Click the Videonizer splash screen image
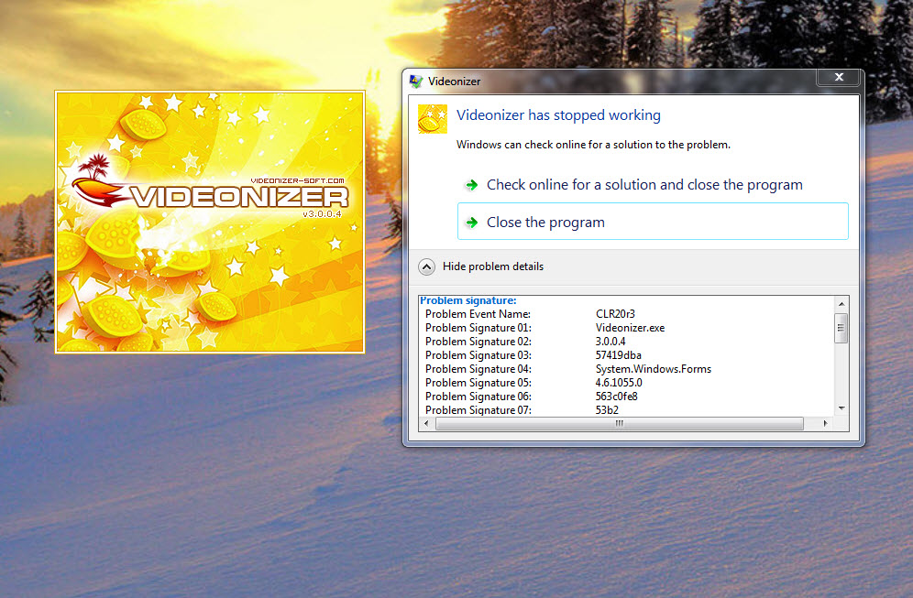Screen dimensions: 913x598 [210, 222]
